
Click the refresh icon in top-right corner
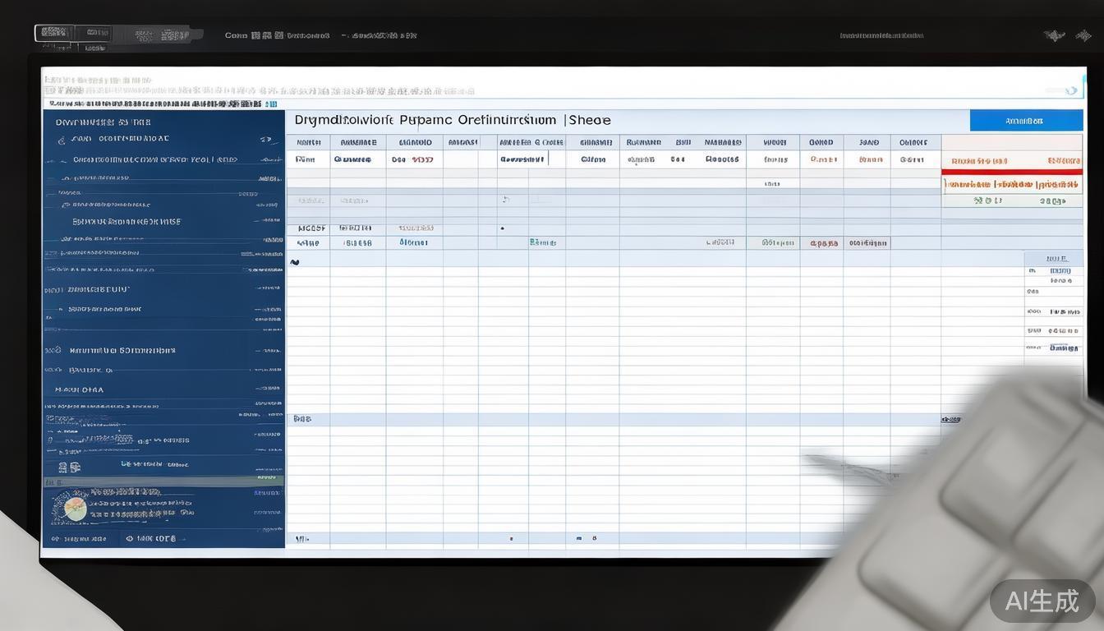(1070, 90)
